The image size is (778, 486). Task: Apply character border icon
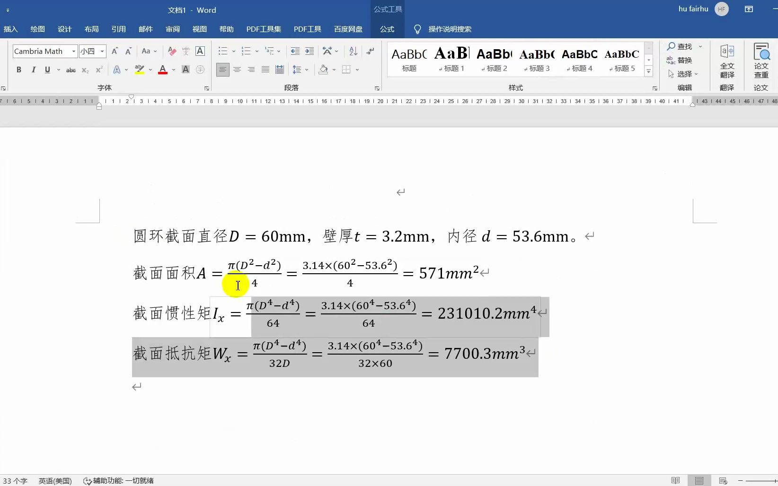(x=200, y=51)
